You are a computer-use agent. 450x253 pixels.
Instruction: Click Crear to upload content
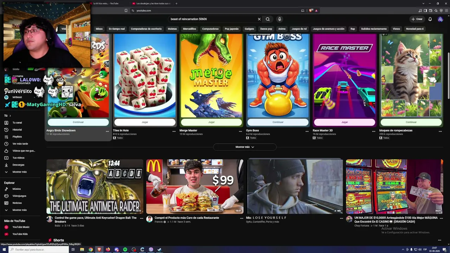click(417, 19)
